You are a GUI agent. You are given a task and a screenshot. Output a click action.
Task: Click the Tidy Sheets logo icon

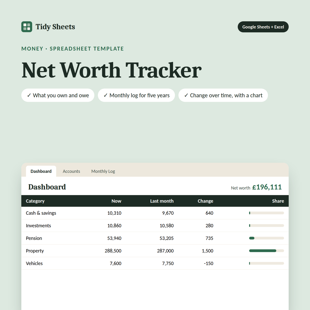pyautogui.click(x=27, y=27)
